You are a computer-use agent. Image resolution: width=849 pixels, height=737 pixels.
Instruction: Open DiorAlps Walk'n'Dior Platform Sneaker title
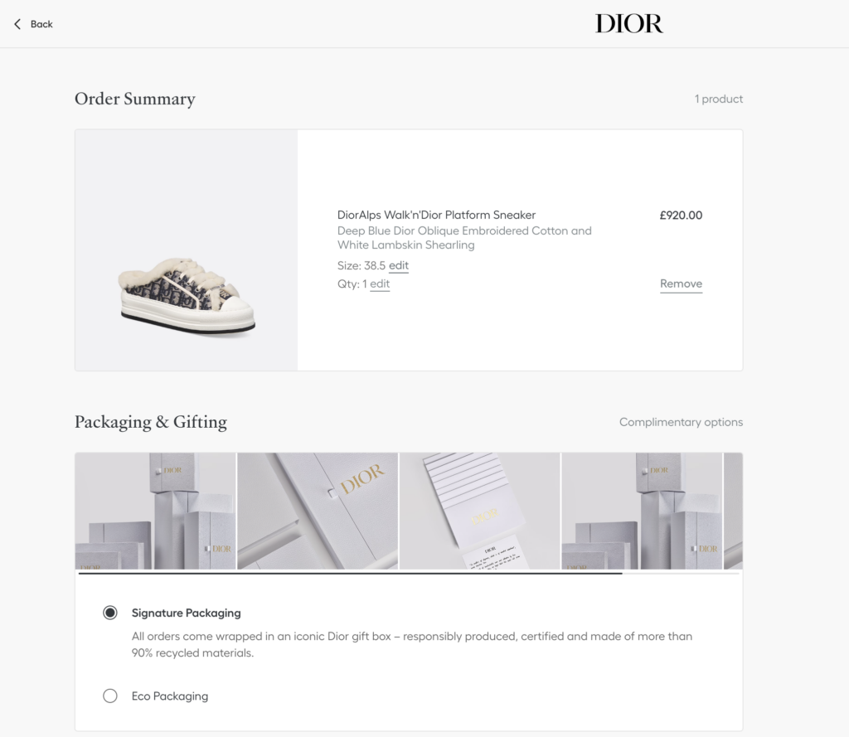point(436,215)
